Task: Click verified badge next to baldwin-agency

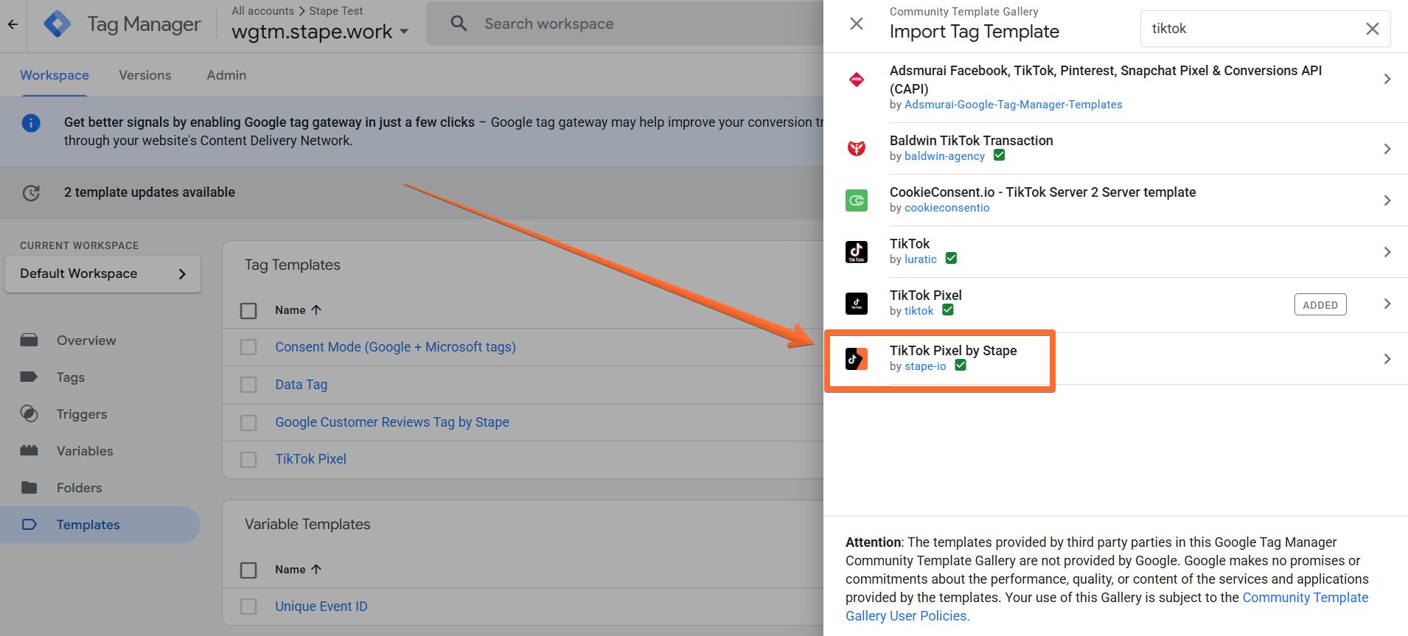Action: pos(999,155)
